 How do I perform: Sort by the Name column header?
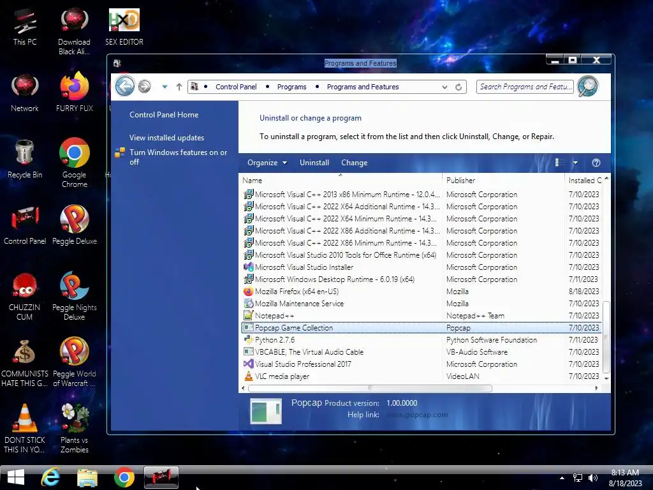341,180
